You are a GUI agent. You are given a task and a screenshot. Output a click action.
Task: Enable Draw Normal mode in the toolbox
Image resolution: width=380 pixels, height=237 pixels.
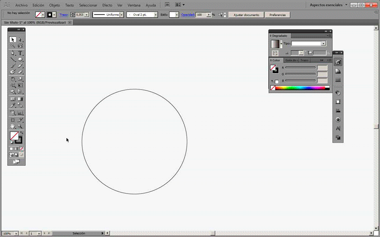point(12,155)
